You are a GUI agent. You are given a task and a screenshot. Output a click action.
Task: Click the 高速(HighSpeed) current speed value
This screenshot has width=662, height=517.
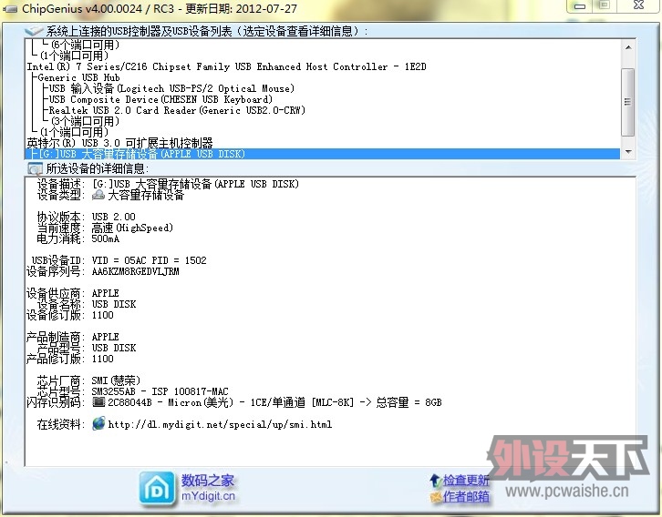click(x=132, y=228)
